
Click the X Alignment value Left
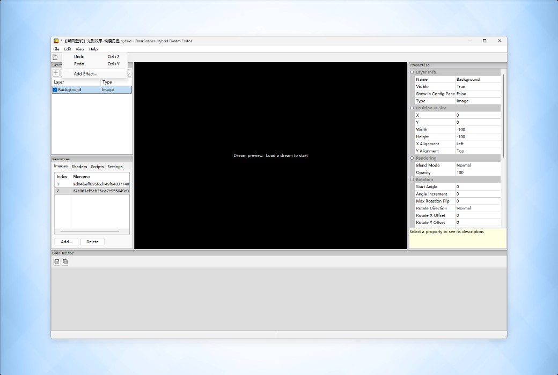[478, 144]
